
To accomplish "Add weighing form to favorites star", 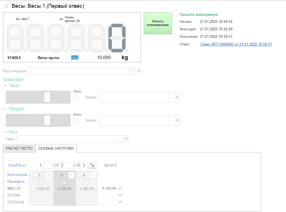I will pos(6,6).
